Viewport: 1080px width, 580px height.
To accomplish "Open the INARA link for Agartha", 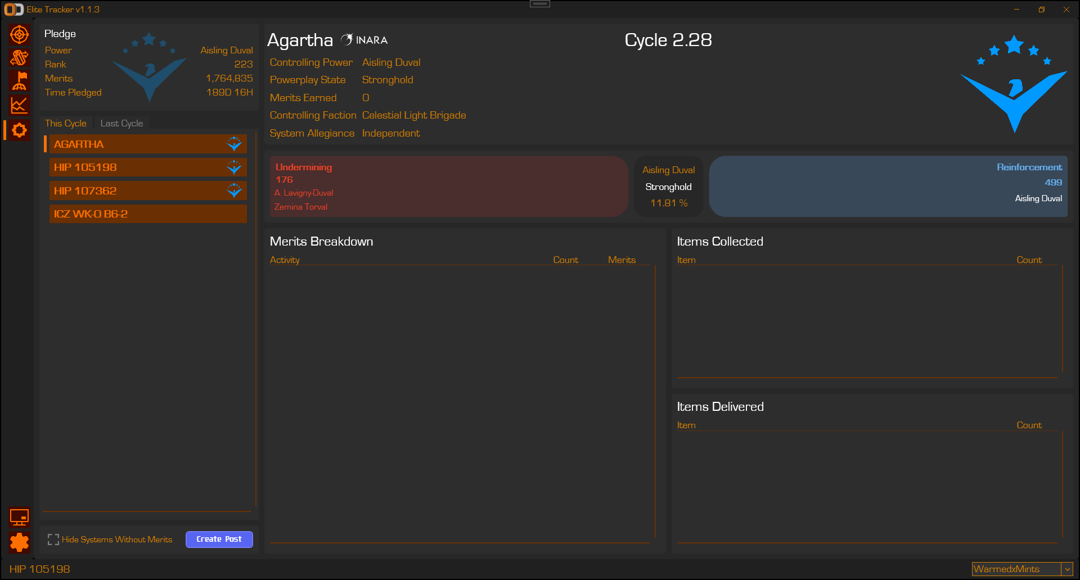I will pyautogui.click(x=364, y=40).
